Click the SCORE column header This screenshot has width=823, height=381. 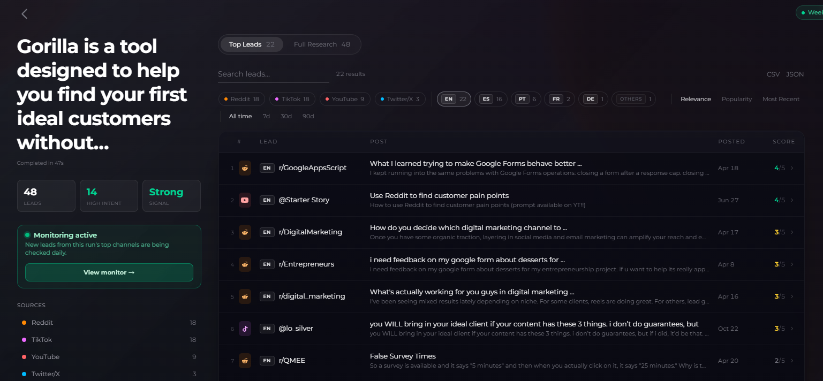(784, 142)
